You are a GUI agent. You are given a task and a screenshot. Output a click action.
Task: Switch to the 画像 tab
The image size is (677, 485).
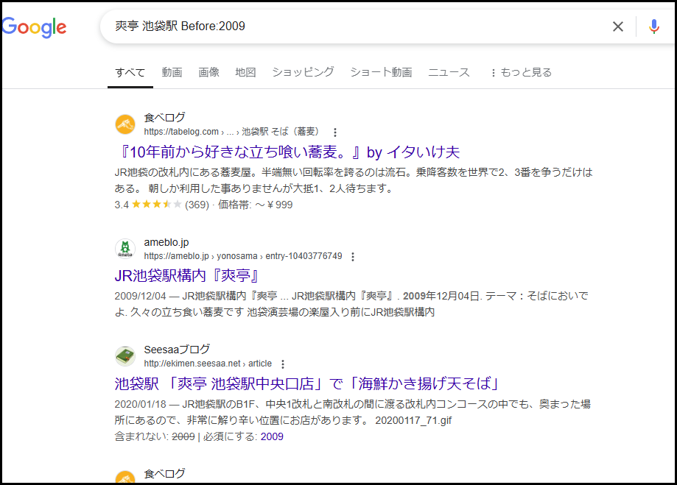tap(208, 72)
